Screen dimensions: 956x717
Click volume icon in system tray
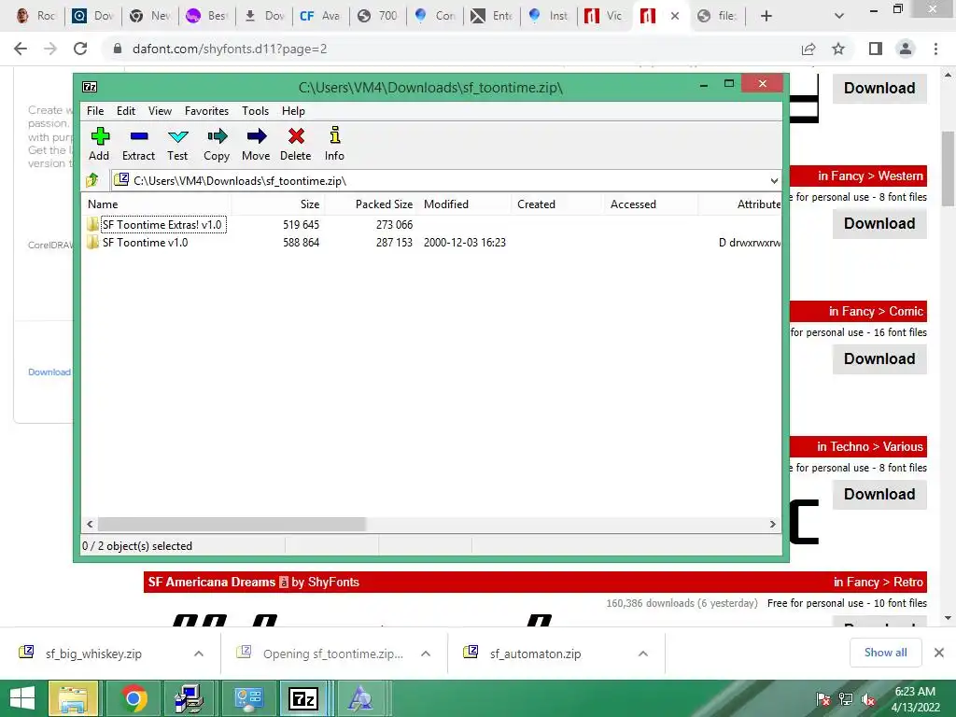tap(867, 699)
